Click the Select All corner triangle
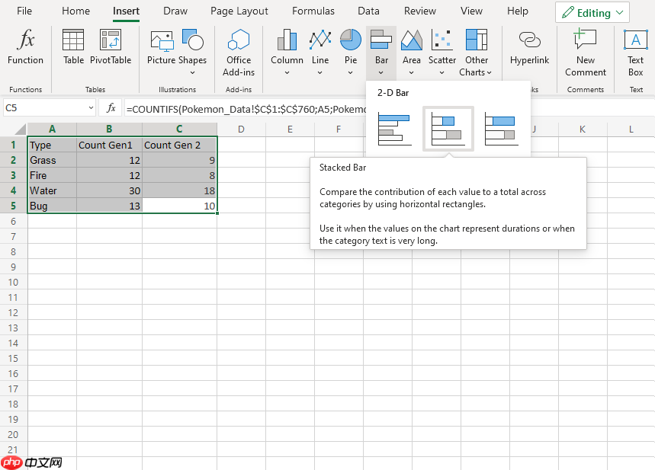655x470 pixels. pos(20,129)
